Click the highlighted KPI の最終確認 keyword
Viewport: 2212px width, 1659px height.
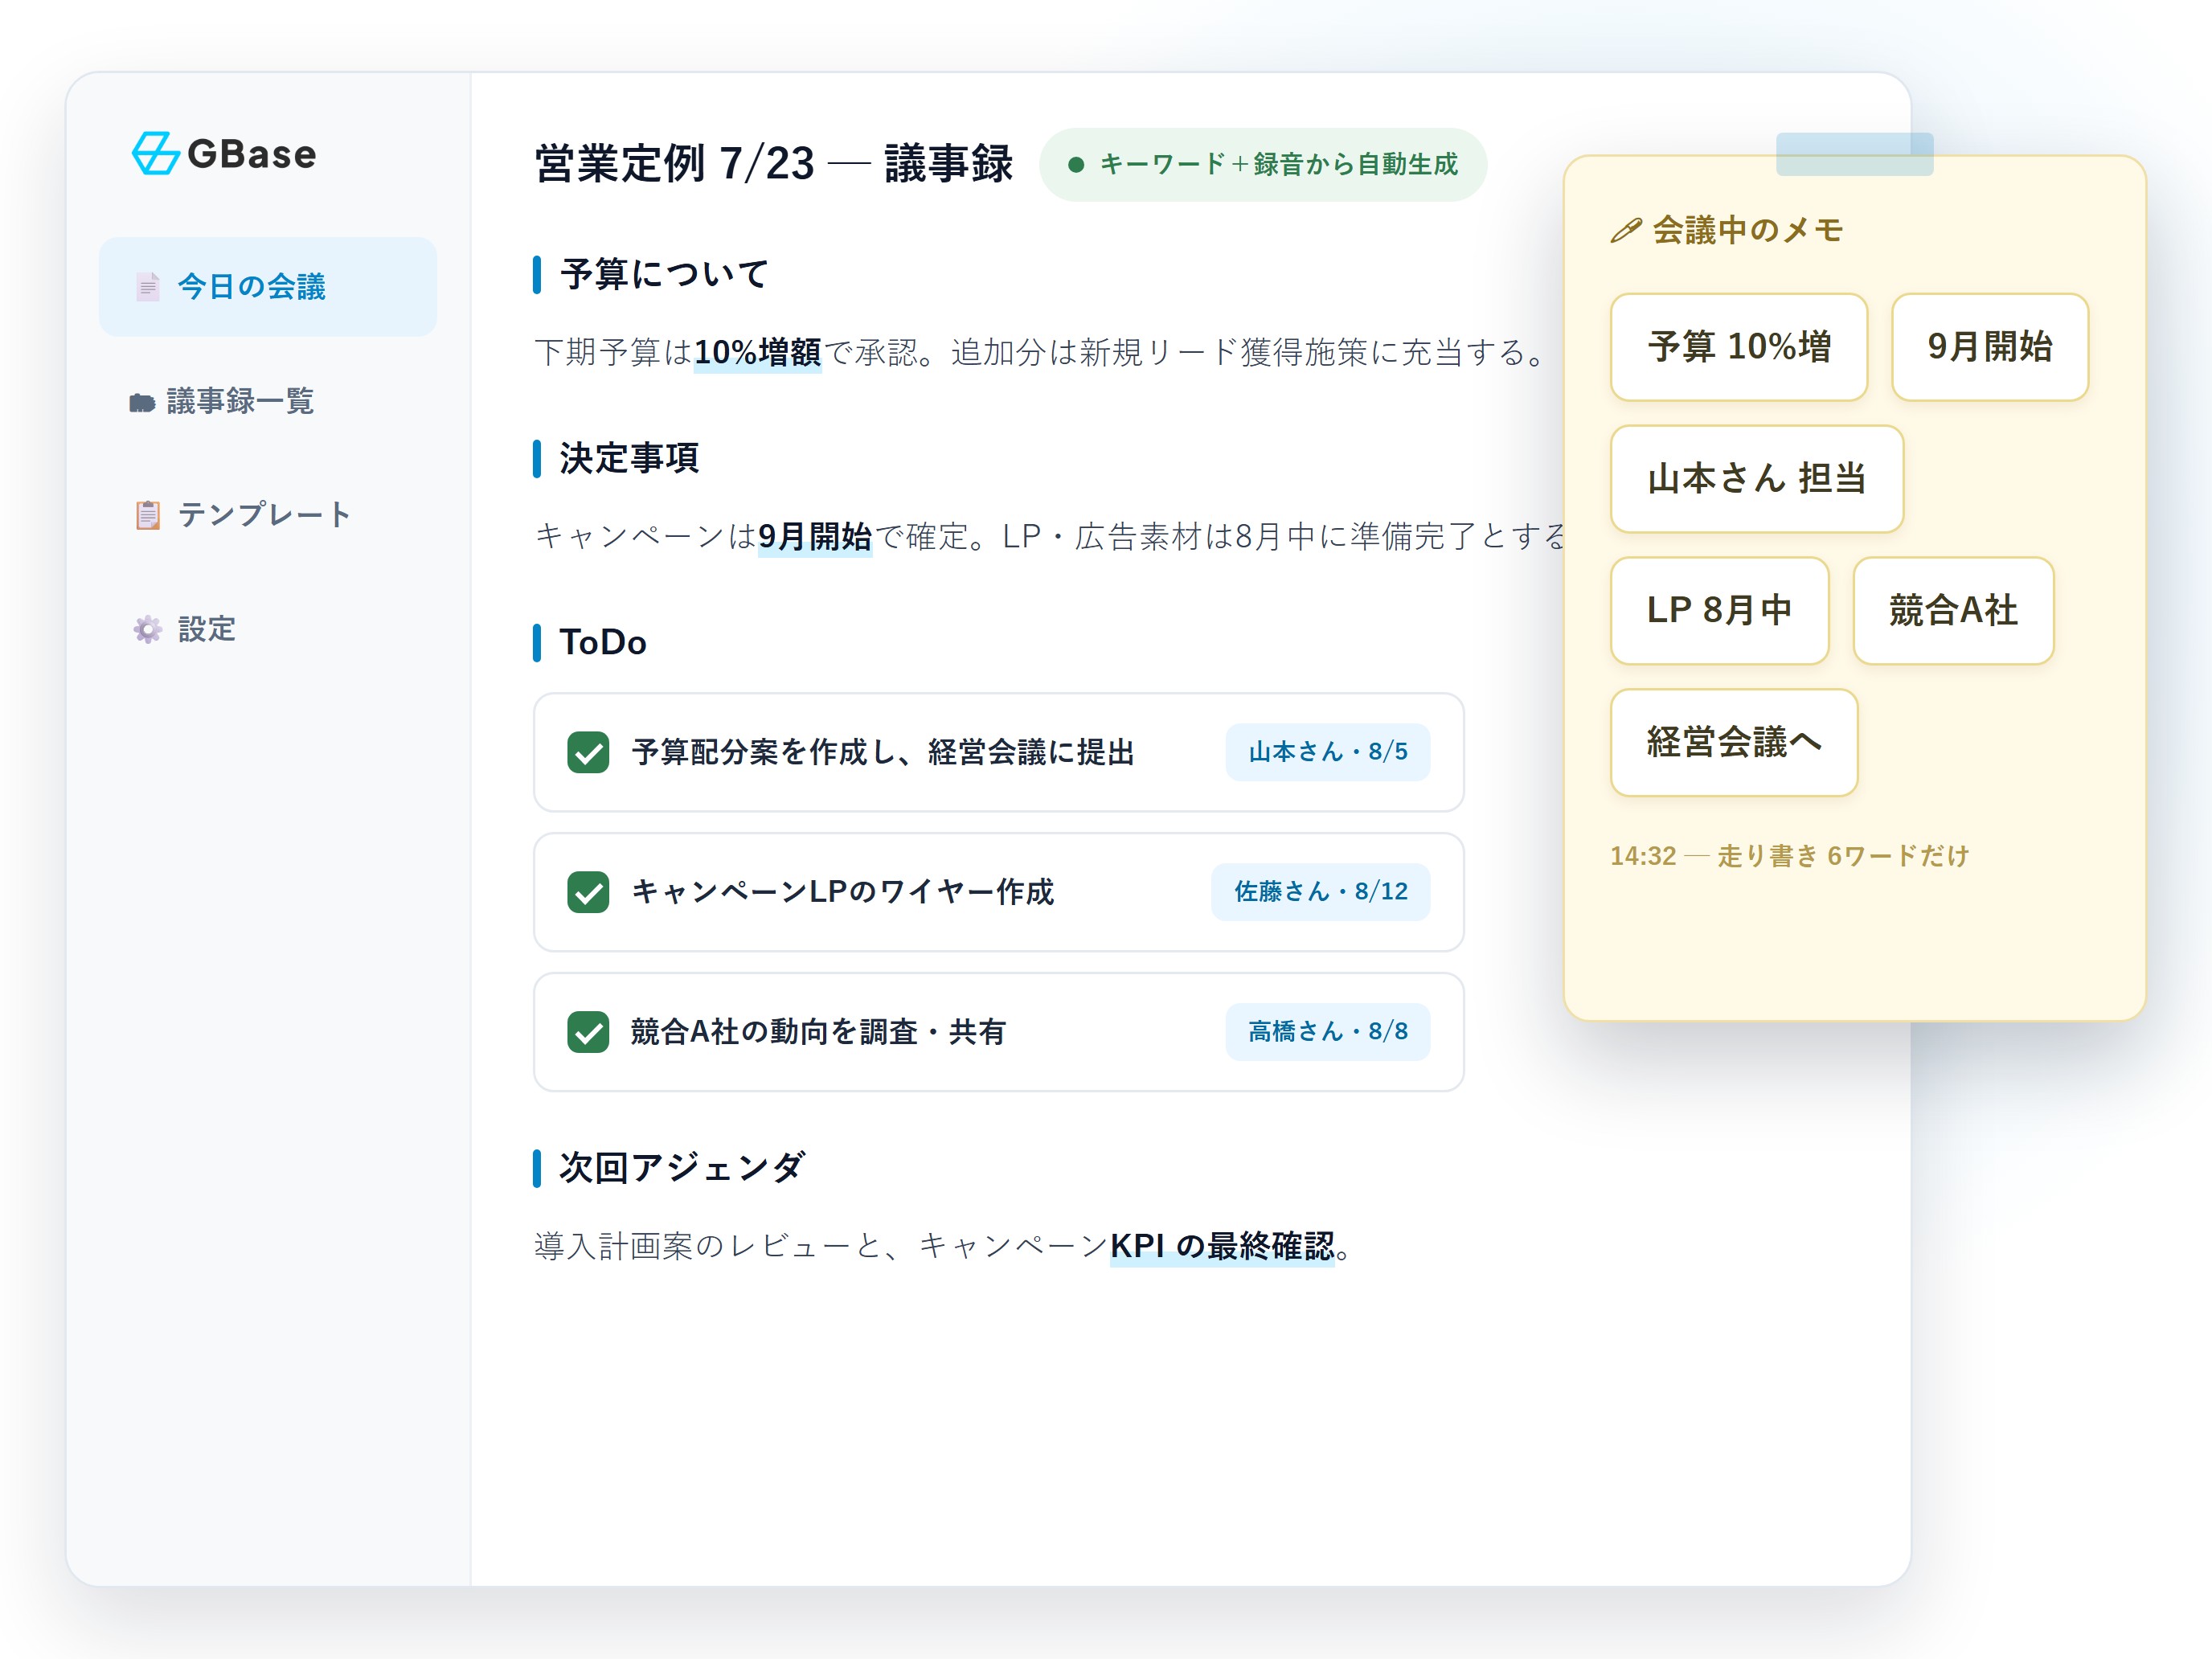1222,1247
